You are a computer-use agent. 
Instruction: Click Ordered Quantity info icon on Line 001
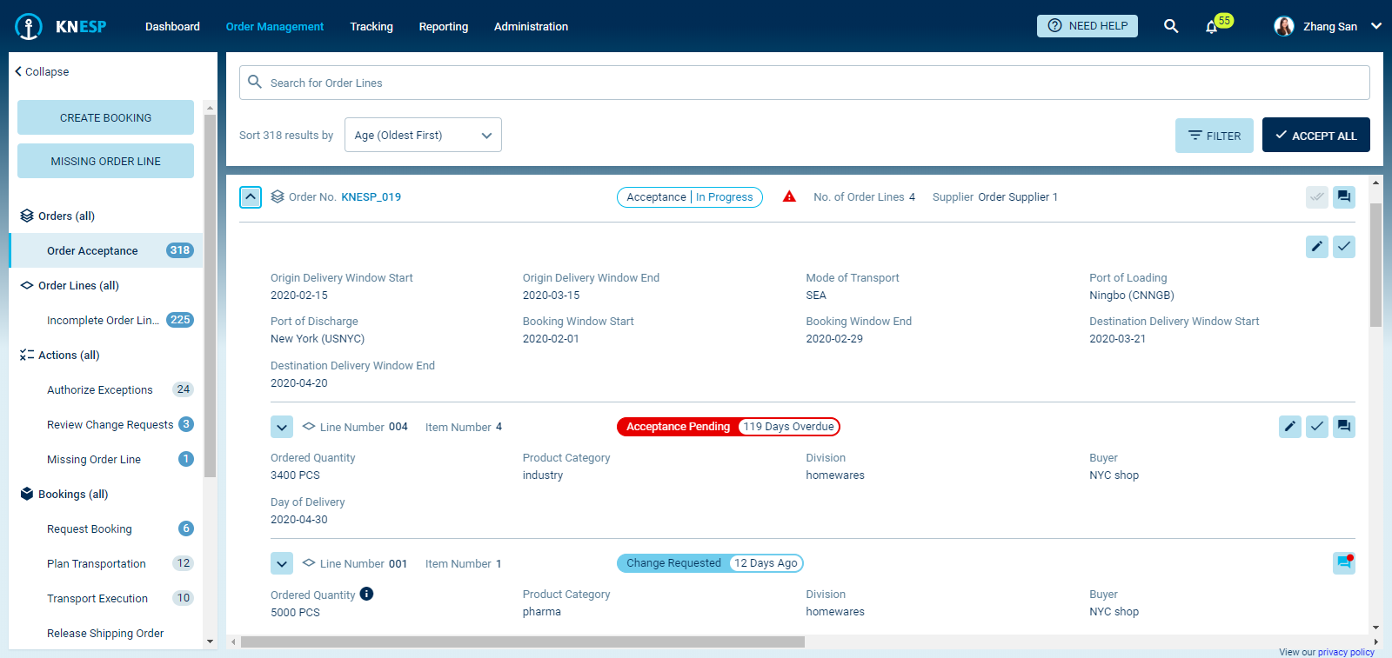pyautogui.click(x=366, y=594)
